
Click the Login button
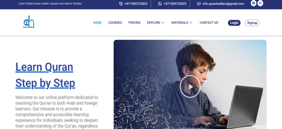point(234,23)
